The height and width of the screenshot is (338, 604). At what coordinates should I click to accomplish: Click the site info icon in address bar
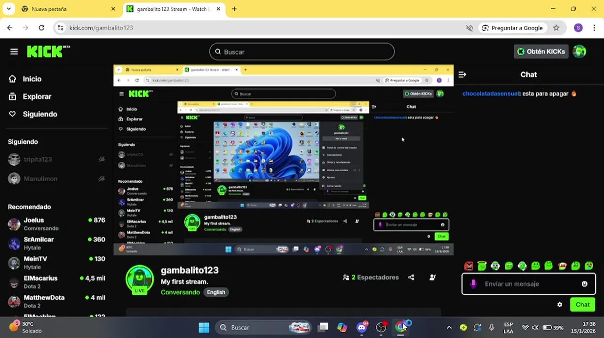[60, 28]
